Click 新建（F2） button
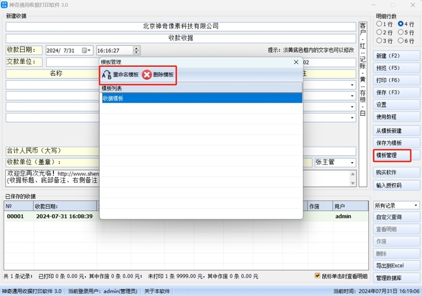Viewport: 422px width, 296px height. (x=397, y=56)
